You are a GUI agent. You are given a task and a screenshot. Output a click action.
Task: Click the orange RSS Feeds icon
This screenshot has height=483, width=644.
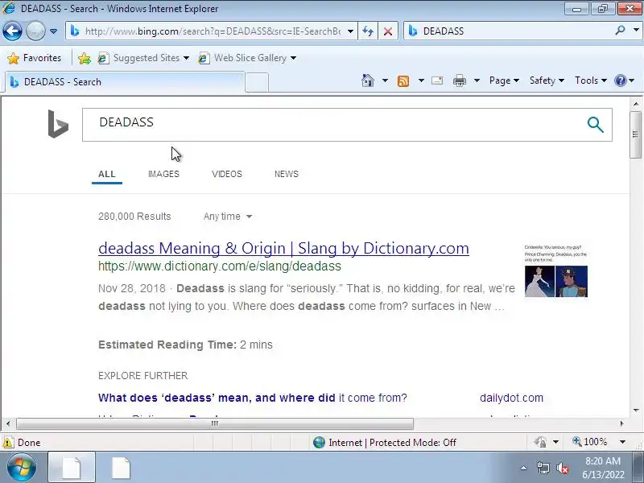pyautogui.click(x=403, y=81)
